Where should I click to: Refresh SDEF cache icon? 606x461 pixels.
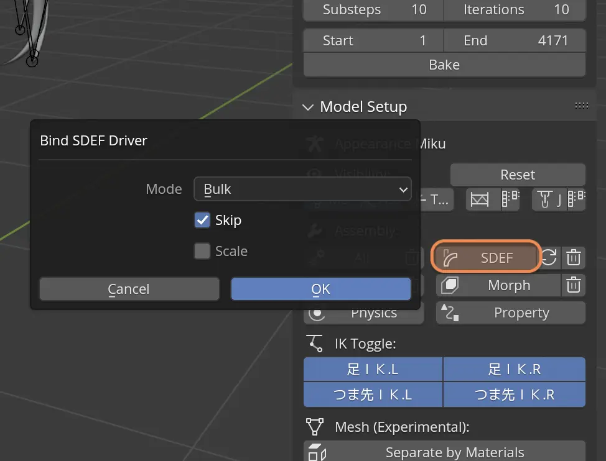(x=549, y=257)
